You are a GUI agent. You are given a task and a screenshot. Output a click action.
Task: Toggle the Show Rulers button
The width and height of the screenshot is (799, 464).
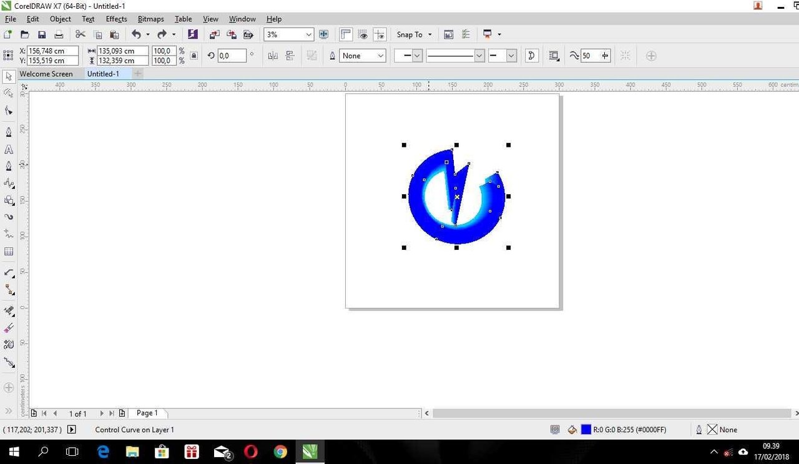346,34
